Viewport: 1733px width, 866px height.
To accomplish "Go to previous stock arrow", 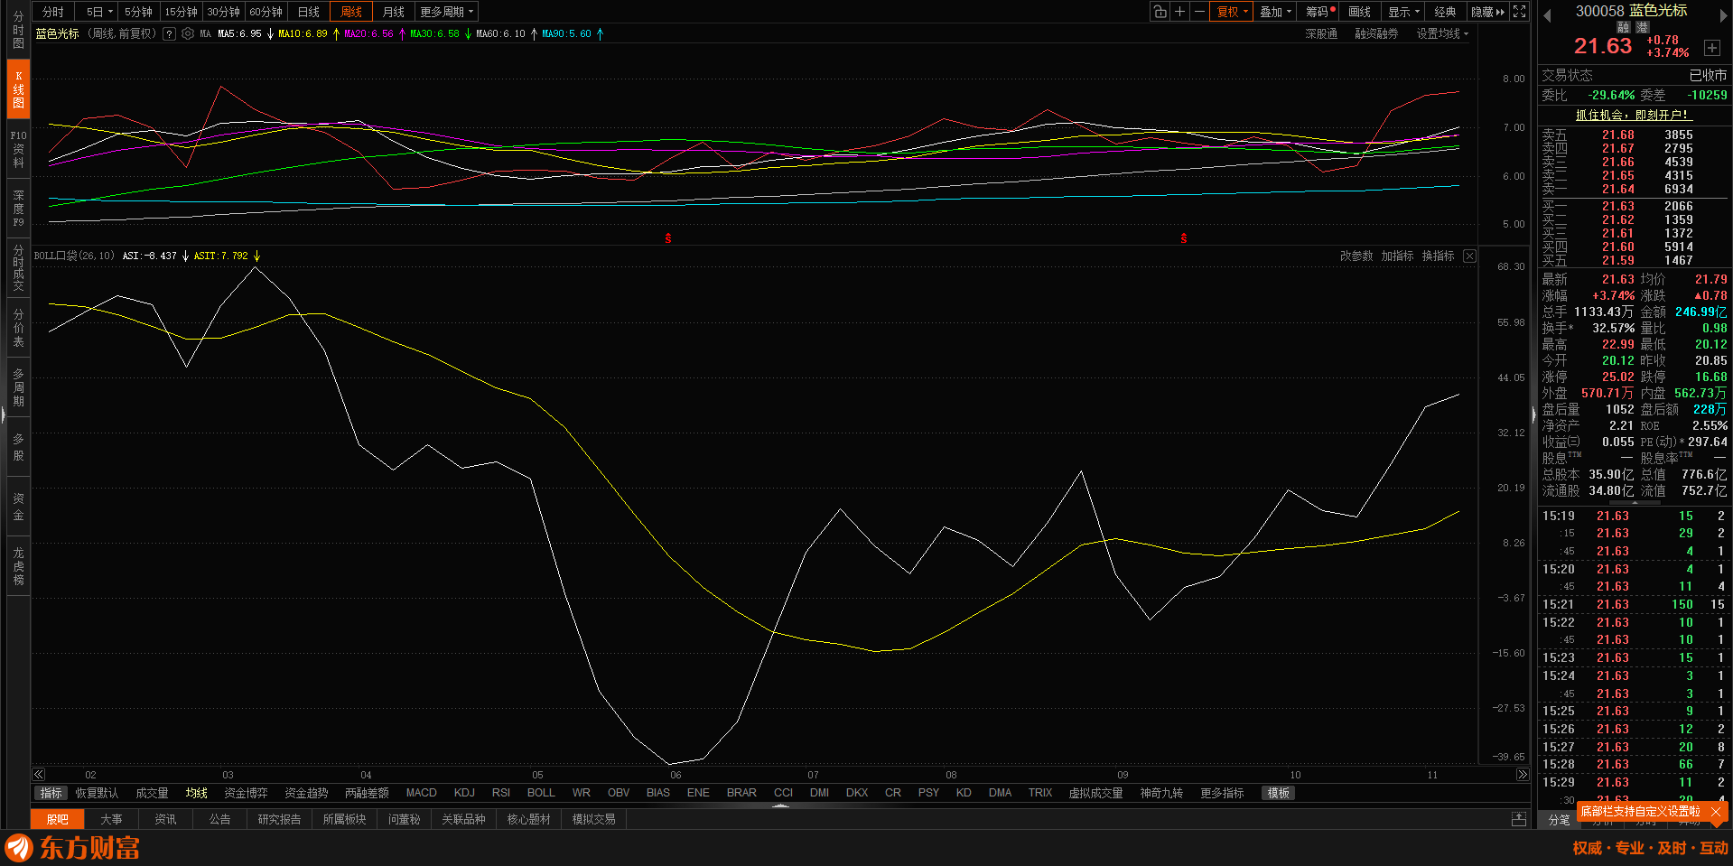I will coord(1547,15).
